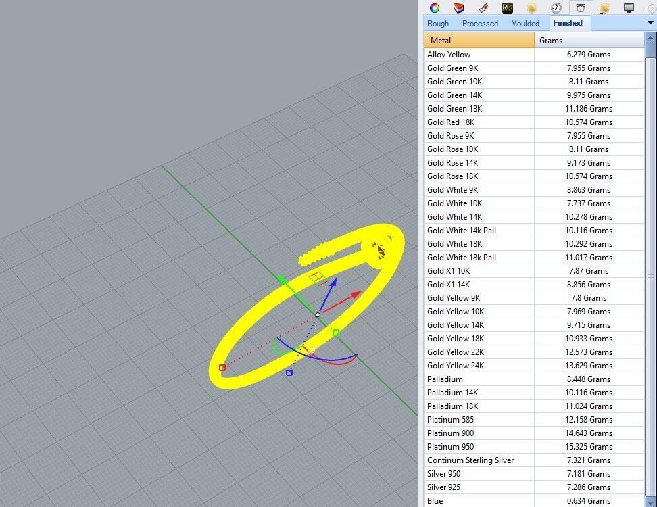Sort by the Grams column header
The width and height of the screenshot is (657, 507).
pyautogui.click(x=589, y=41)
